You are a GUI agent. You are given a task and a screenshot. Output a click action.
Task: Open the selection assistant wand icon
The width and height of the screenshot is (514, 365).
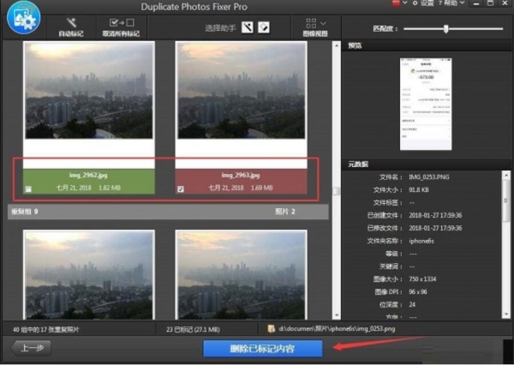248,27
